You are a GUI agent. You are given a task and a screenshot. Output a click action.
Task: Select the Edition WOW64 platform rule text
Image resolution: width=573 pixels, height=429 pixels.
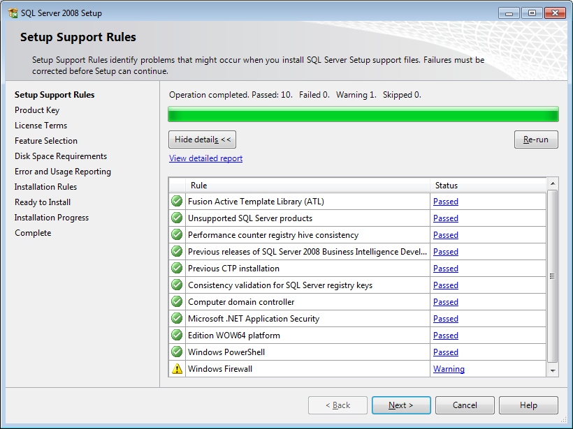point(234,336)
